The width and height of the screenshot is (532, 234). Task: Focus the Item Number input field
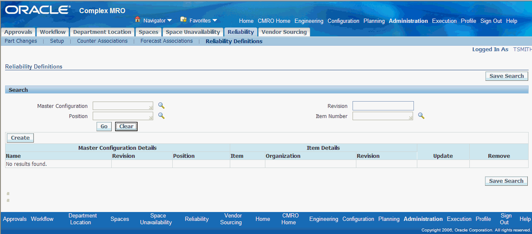(x=383, y=116)
